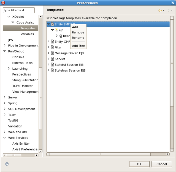Click the help question mark icon

click(7, 164)
